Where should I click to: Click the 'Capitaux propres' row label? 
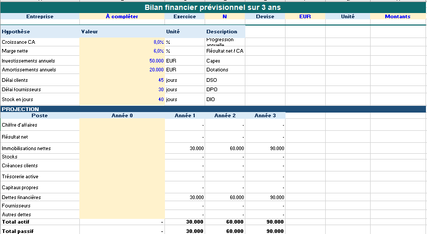(40, 187)
